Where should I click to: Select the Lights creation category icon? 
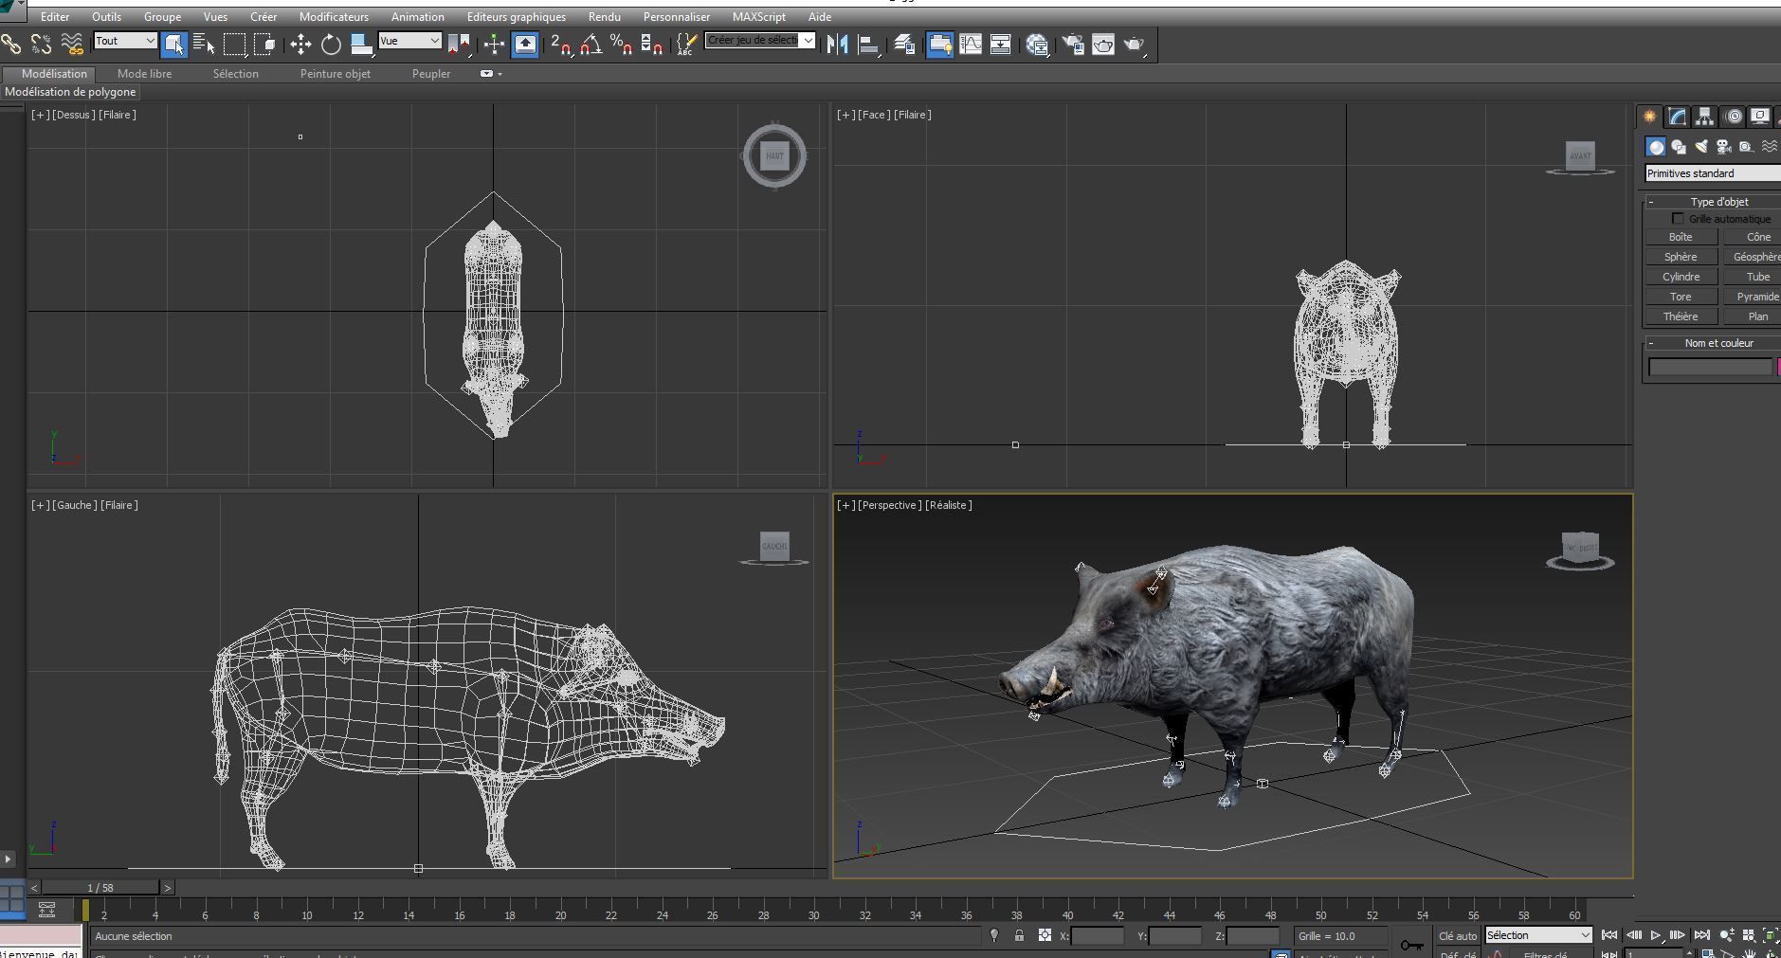pyautogui.click(x=1701, y=147)
